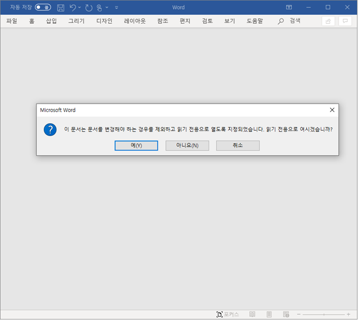
Task: Click the 포커스 focus mode button
Action: click(x=228, y=315)
